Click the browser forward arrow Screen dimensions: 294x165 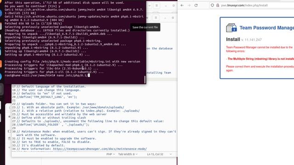[x=189, y=5]
